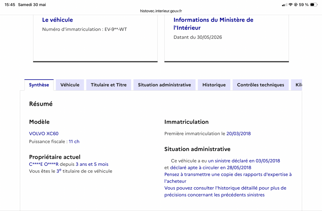Click 'Informations du Ministère de l'Intérieur' heading
The height and width of the screenshot is (211, 322).
click(x=213, y=24)
